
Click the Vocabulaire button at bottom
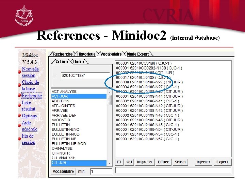coord(63,171)
